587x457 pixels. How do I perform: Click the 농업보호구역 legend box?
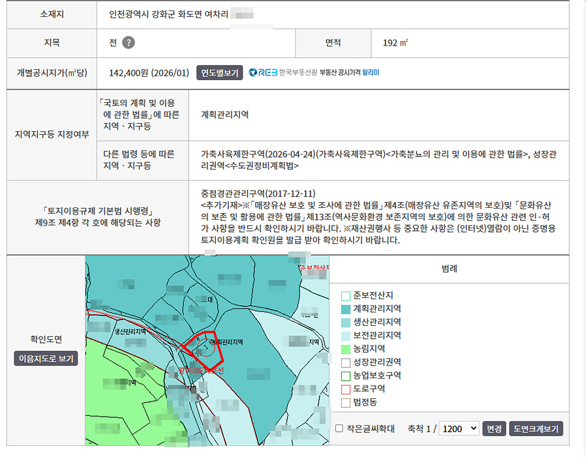coord(346,376)
